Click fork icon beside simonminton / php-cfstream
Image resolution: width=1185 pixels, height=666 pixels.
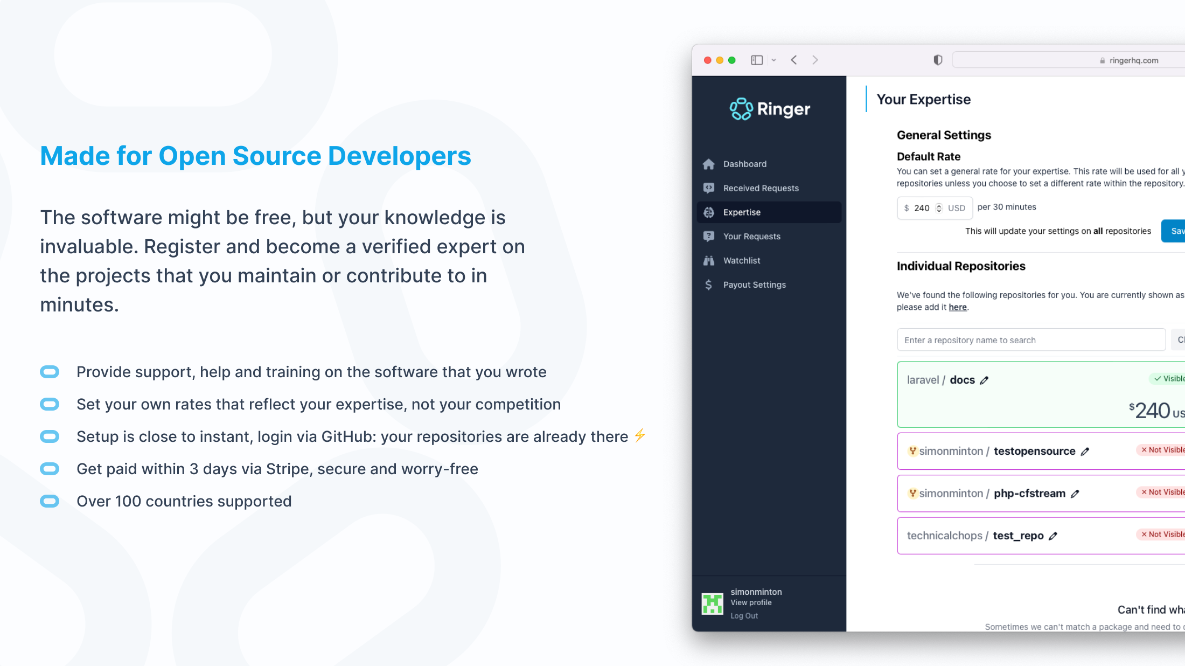click(x=912, y=493)
